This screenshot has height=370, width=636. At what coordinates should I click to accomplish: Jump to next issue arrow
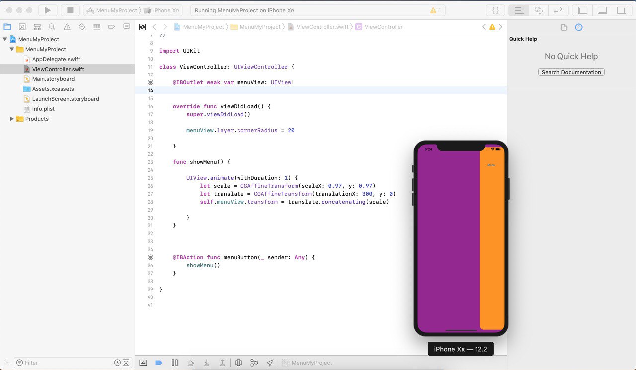pos(500,27)
